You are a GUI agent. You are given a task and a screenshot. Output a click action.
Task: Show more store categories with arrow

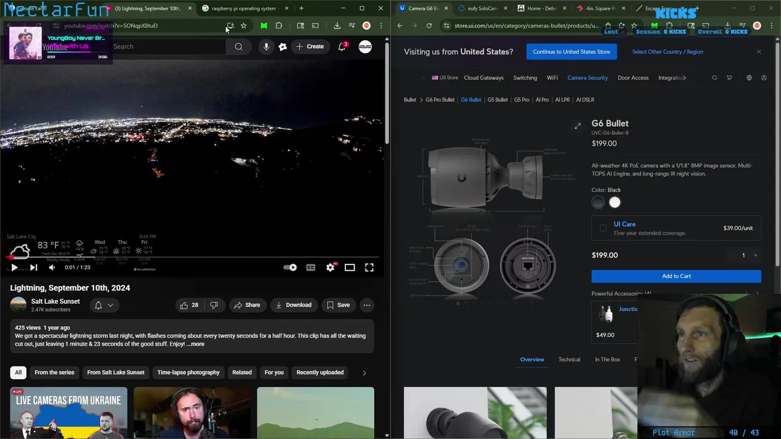coord(685,78)
